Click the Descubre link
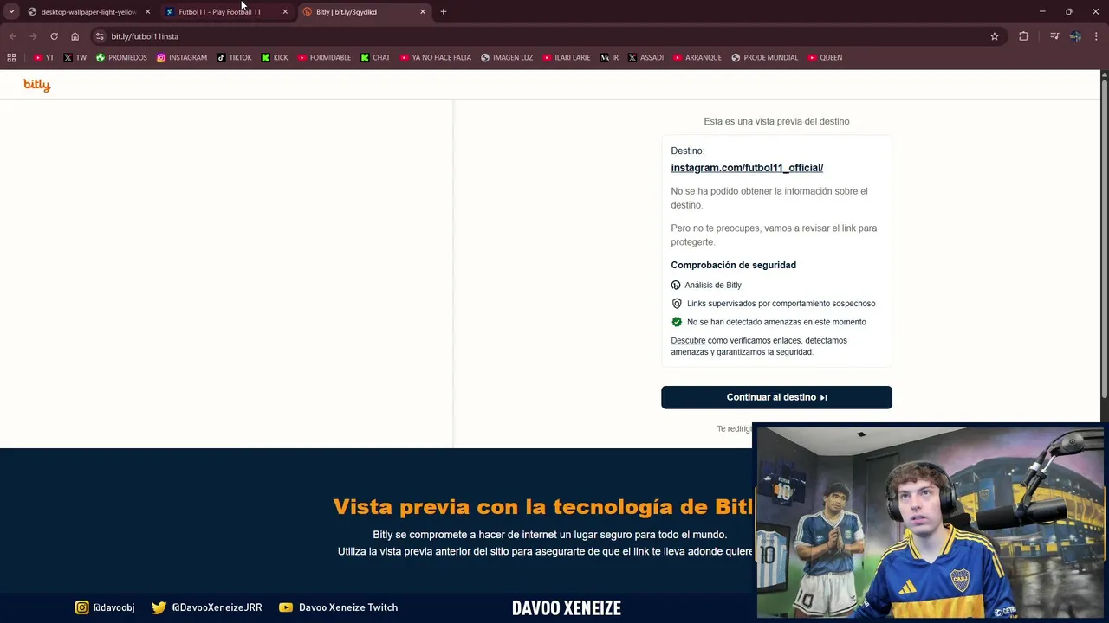 click(688, 340)
